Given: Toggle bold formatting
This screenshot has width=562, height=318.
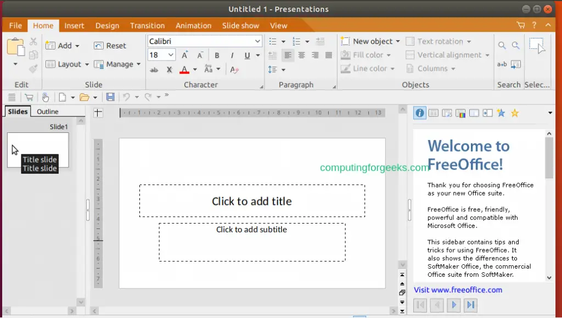Looking at the screenshot, I should coord(217,55).
